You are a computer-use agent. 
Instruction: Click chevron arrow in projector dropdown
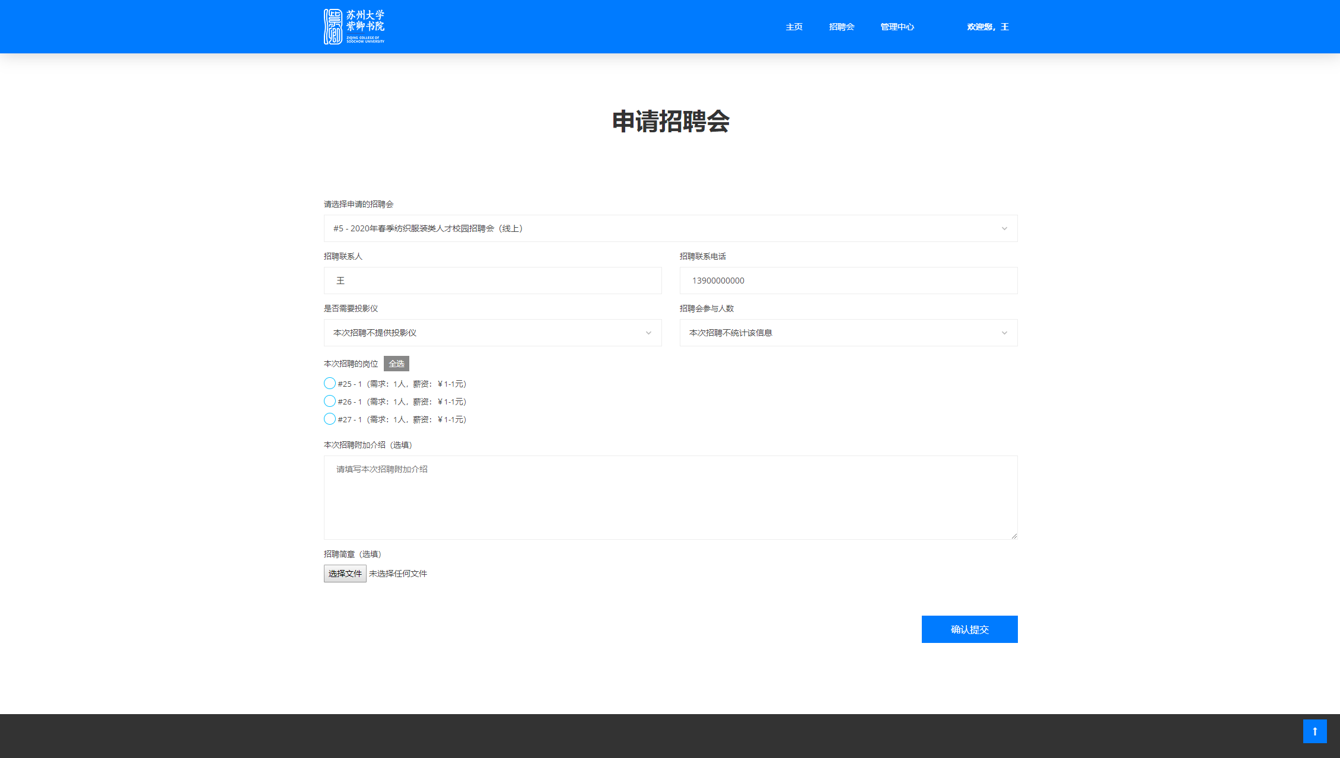pos(648,333)
